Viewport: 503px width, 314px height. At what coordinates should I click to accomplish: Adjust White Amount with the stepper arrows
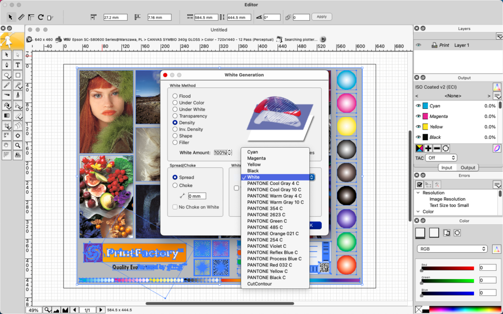[229, 153]
